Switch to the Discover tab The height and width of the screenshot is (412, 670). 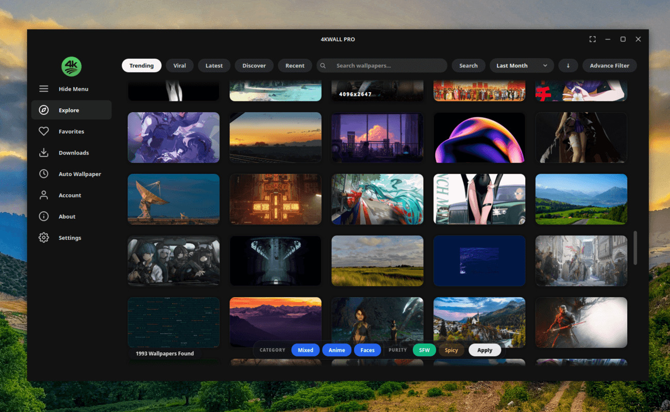[x=254, y=65]
